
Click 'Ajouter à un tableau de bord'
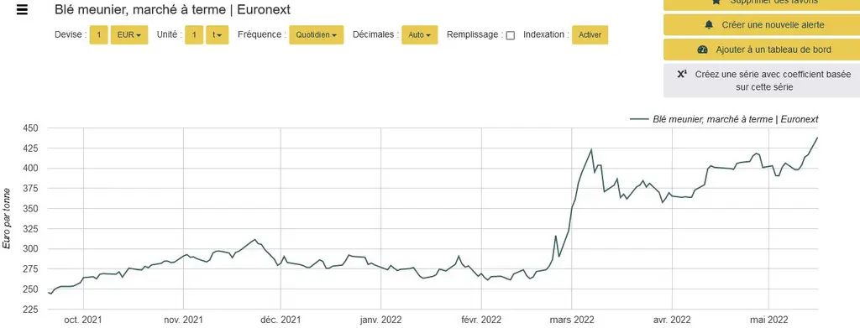pos(761,49)
